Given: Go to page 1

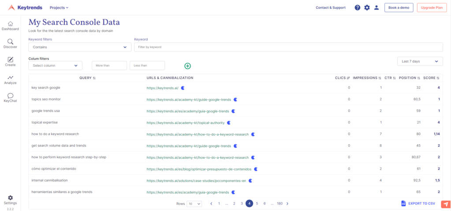Looking at the screenshot, I should [x=219, y=204].
